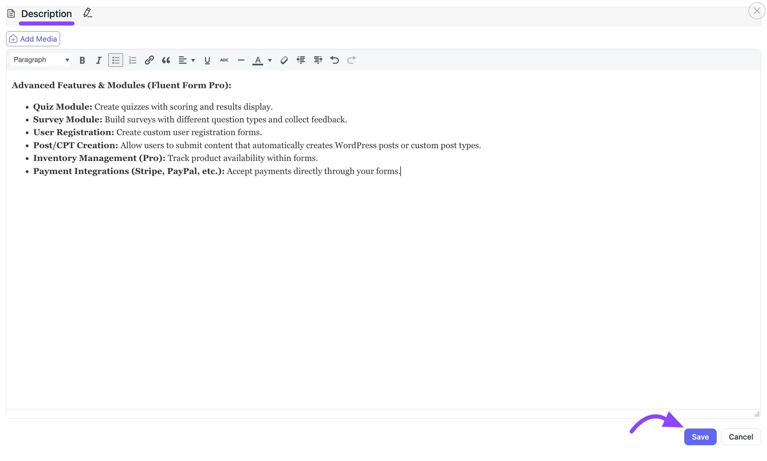The width and height of the screenshot is (767, 461).
Task: Insert a horizontal line
Action: click(241, 60)
